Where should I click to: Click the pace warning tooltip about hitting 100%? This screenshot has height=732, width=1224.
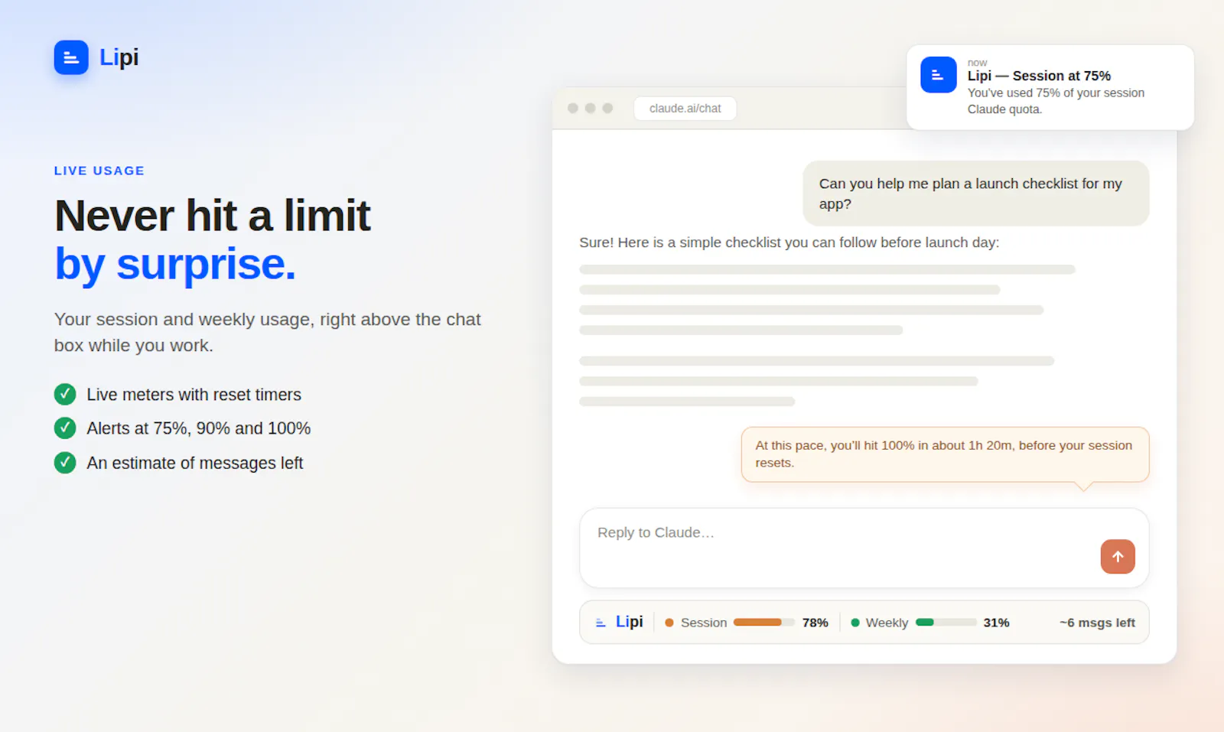(x=945, y=454)
